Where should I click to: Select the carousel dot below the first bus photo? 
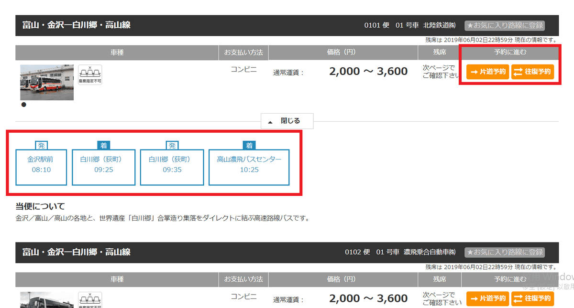point(23,104)
